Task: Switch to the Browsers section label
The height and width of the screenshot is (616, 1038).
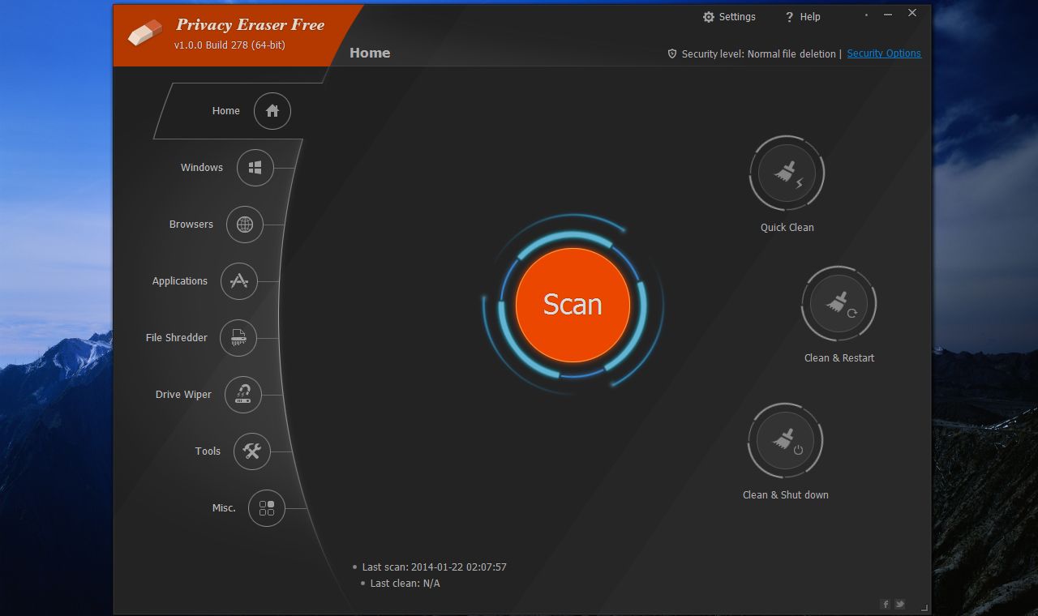Action: point(191,225)
